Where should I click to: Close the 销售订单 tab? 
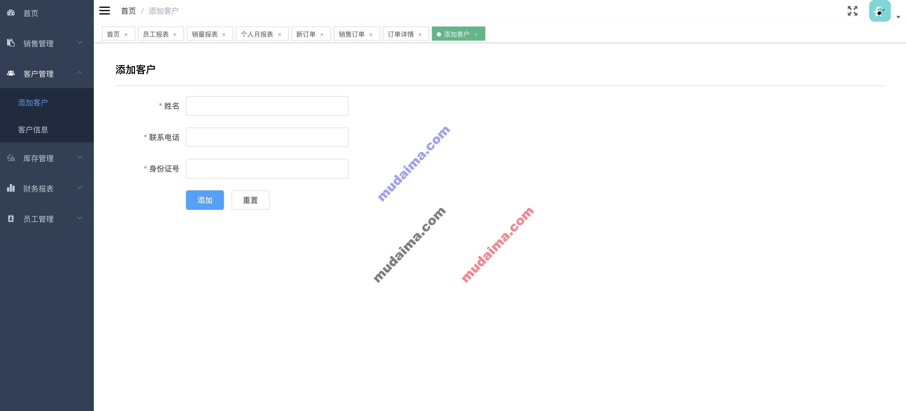(371, 34)
